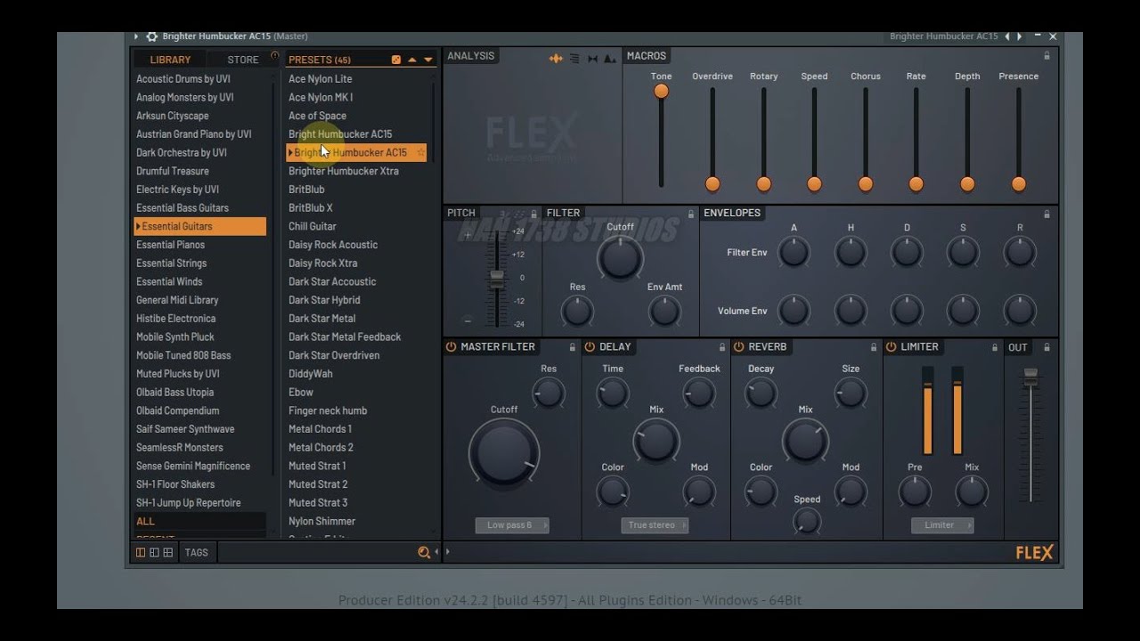Click the Tone macro slider handle
This screenshot has height=641, width=1140.
pos(661,91)
